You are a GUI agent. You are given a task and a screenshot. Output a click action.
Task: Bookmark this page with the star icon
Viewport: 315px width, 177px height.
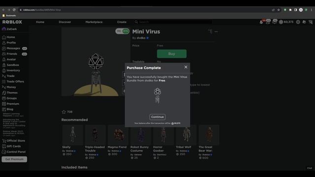[x=279, y=10]
